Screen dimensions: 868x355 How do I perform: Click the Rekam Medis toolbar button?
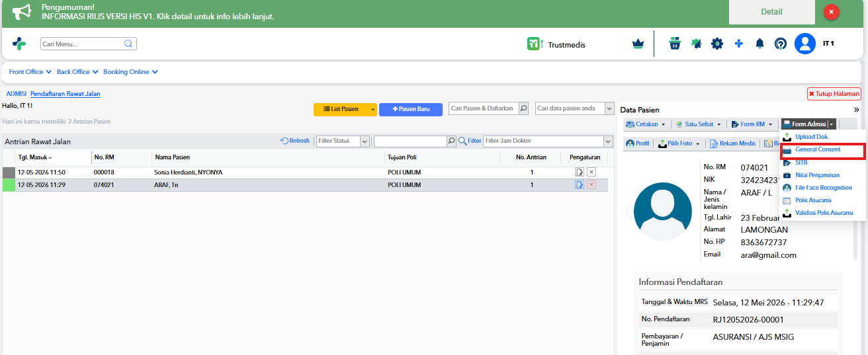point(732,143)
